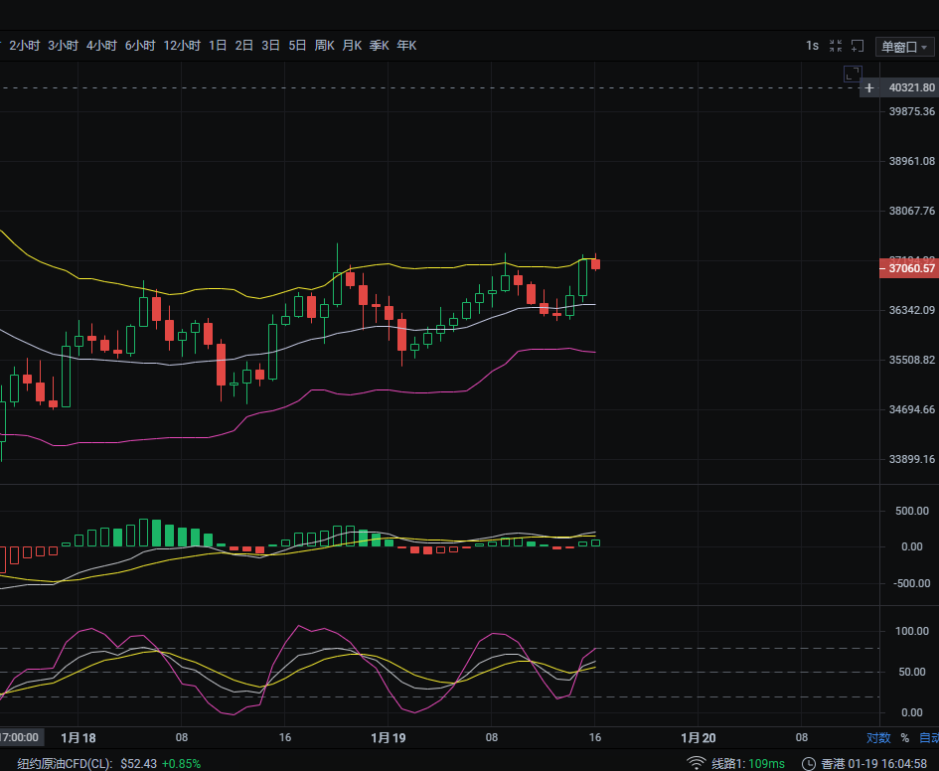Switch to 周K weekly candlesticks
Screen dimensions: 939x771
pyautogui.click(x=324, y=46)
